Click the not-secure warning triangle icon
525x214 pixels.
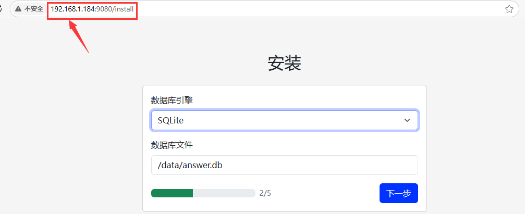click(x=18, y=9)
